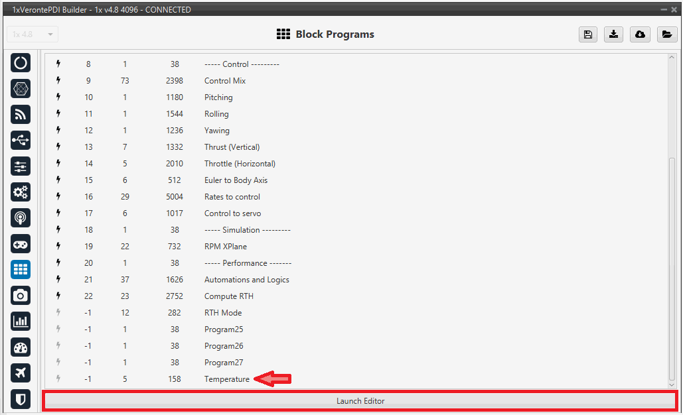Viewport: 683px width, 415px height.
Task: Open the gears settings sidebar icon
Action: 21,192
